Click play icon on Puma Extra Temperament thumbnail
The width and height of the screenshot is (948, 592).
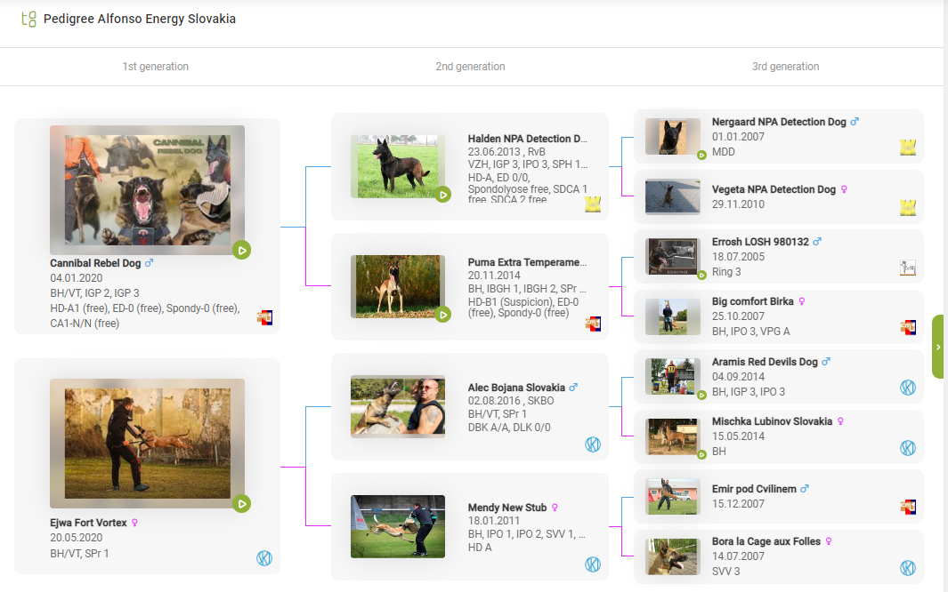pos(442,314)
